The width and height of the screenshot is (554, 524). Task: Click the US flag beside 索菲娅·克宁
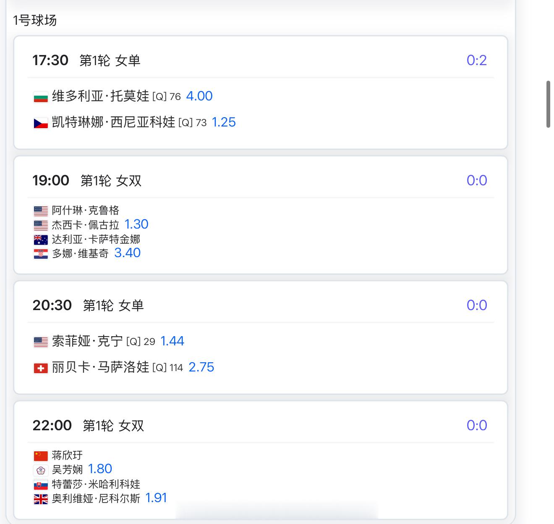(41, 342)
